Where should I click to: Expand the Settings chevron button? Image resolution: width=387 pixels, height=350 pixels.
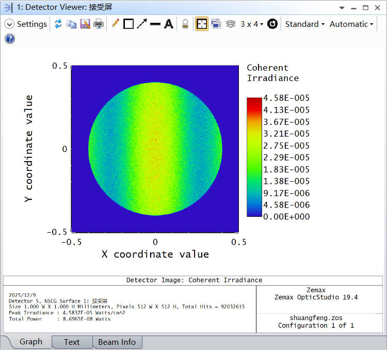coord(9,24)
